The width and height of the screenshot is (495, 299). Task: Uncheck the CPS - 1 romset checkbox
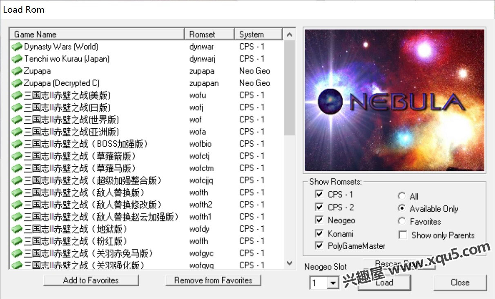tap(319, 194)
